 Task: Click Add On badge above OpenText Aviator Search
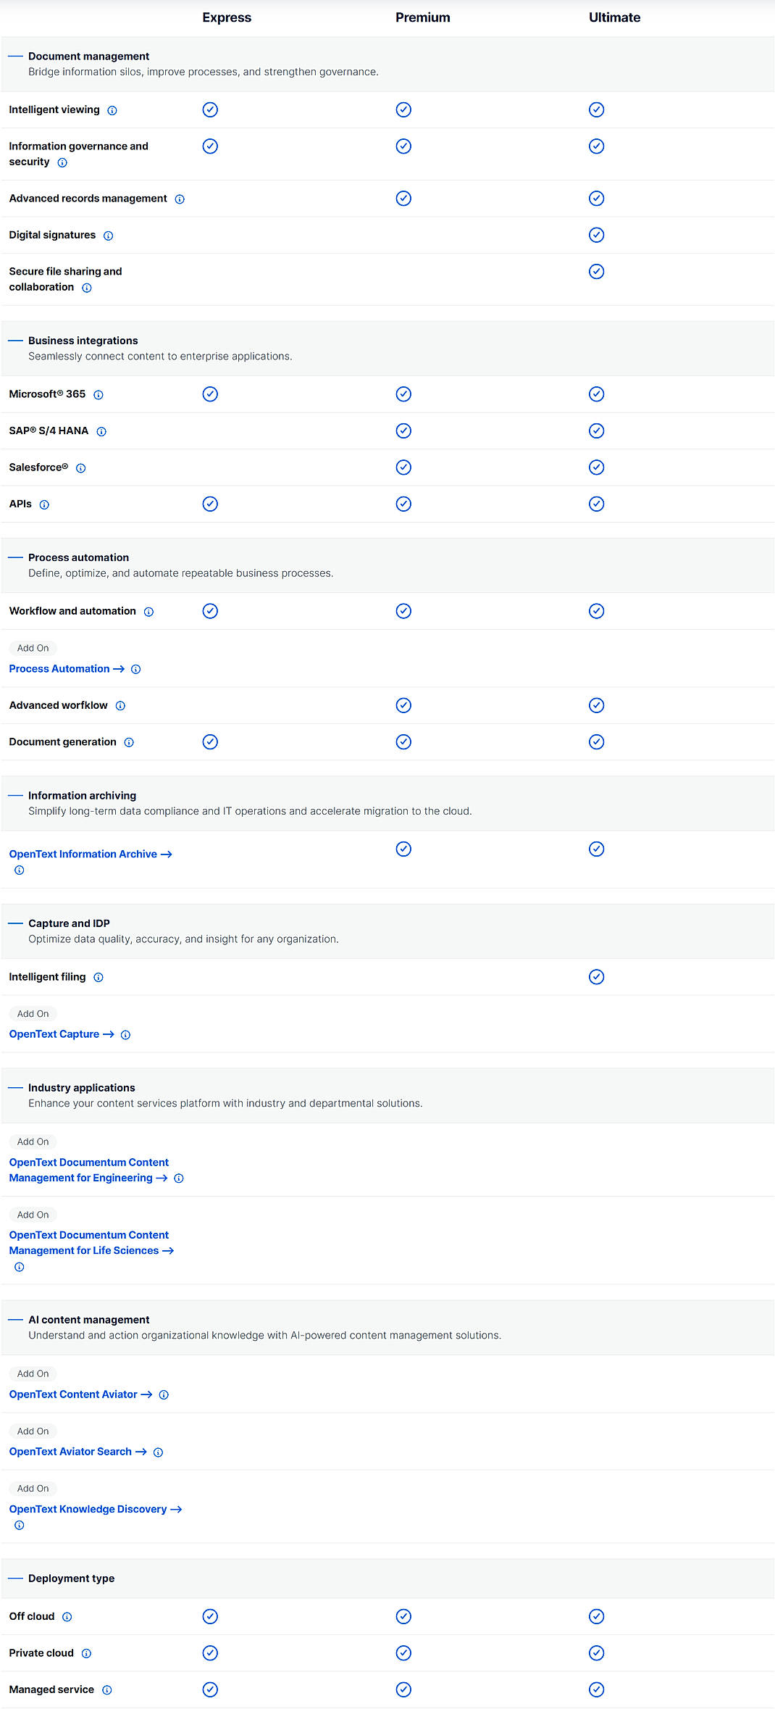click(x=33, y=1431)
